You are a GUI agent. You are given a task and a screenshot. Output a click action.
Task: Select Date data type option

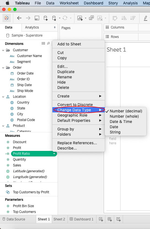tap(114, 127)
